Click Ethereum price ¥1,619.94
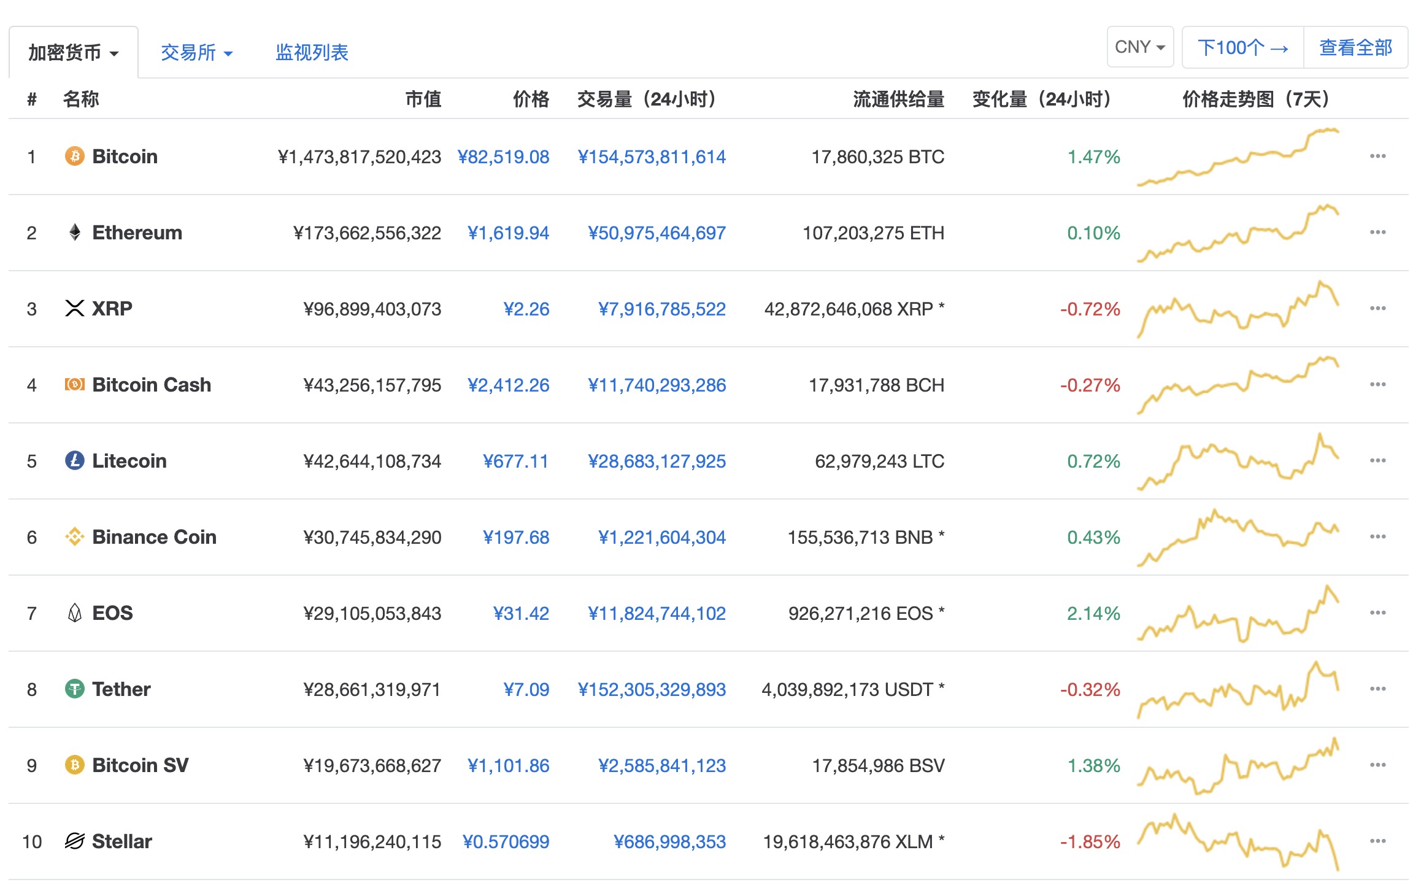Image resolution: width=1421 pixels, height=885 pixels. tap(509, 233)
